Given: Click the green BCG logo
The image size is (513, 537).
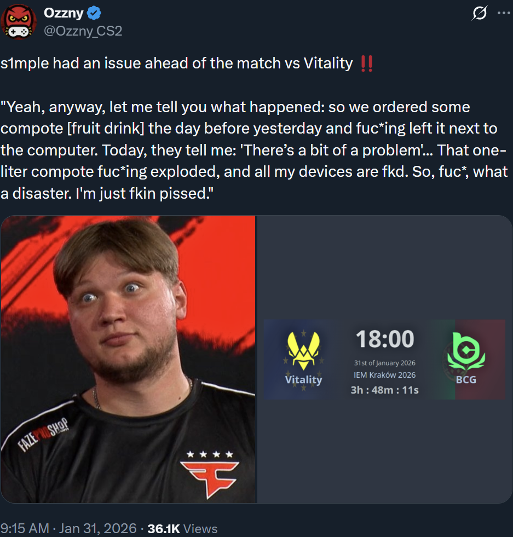Looking at the screenshot, I should [466, 352].
